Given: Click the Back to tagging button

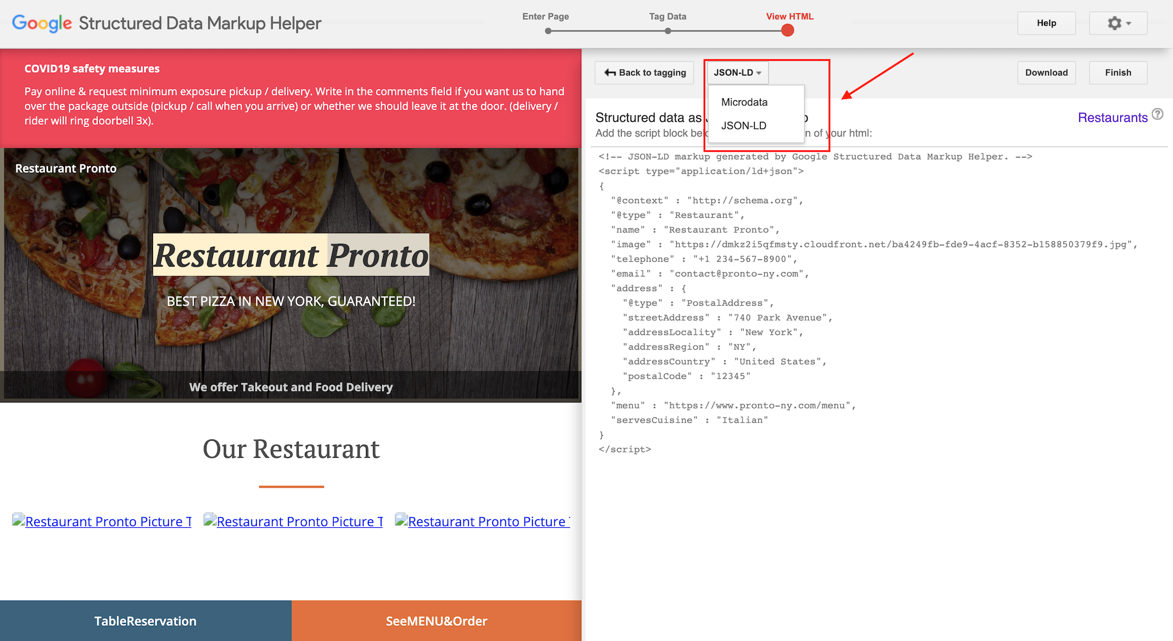Looking at the screenshot, I should coord(644,72).
